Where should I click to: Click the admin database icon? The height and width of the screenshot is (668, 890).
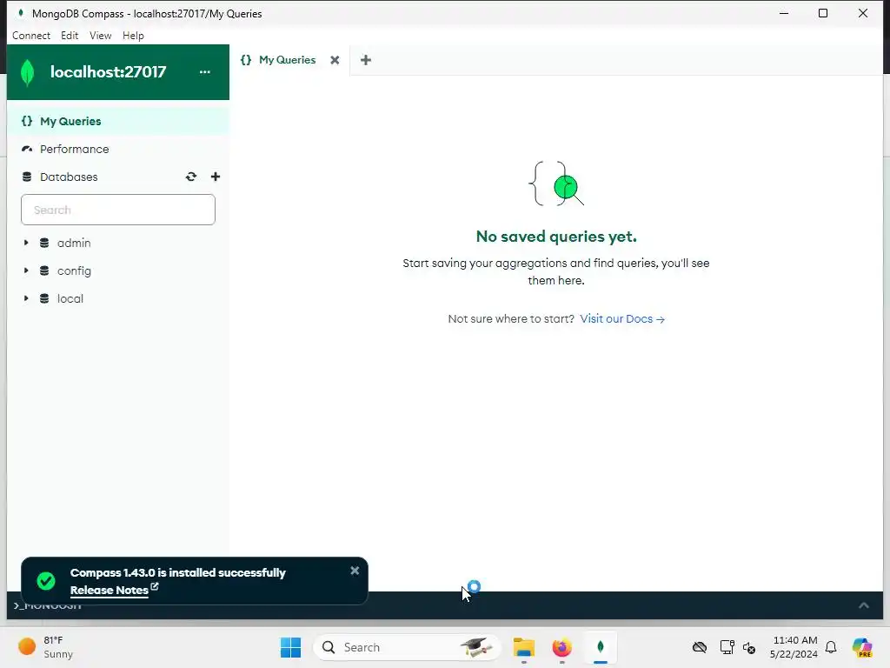tap(44, 244)
